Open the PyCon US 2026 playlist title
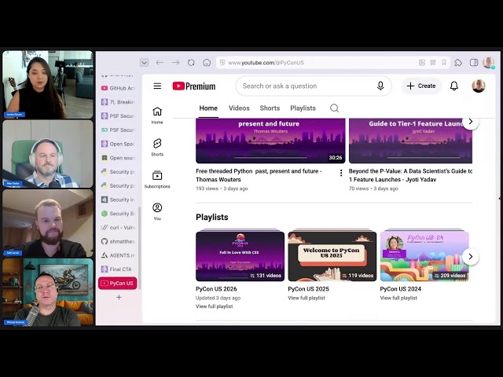This screenshot has width=503, height=377. (x=216, y=289)
